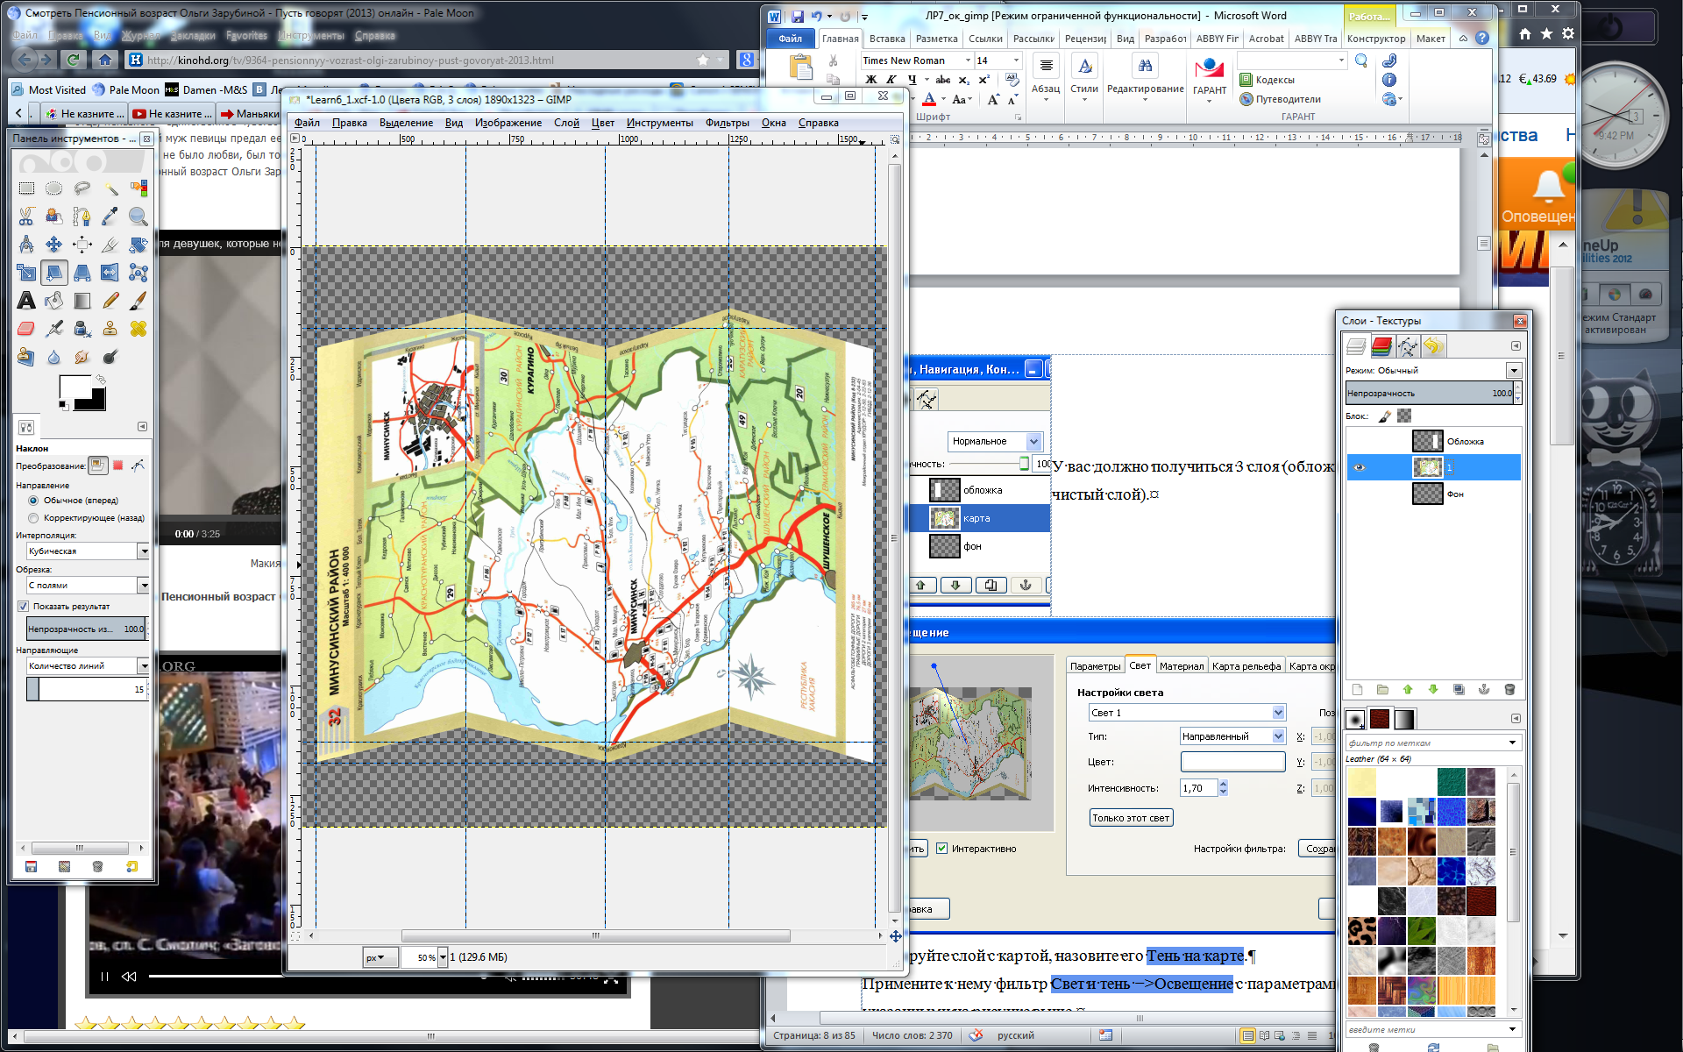The image size is (1683, 1052).
Task: Click the Стили button in Word ribbon
Action: [x=1084, y=79]
